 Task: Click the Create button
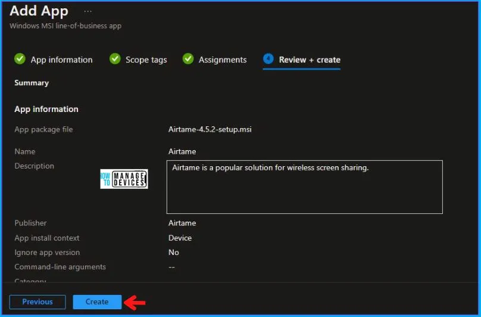(x=97, y=302)
